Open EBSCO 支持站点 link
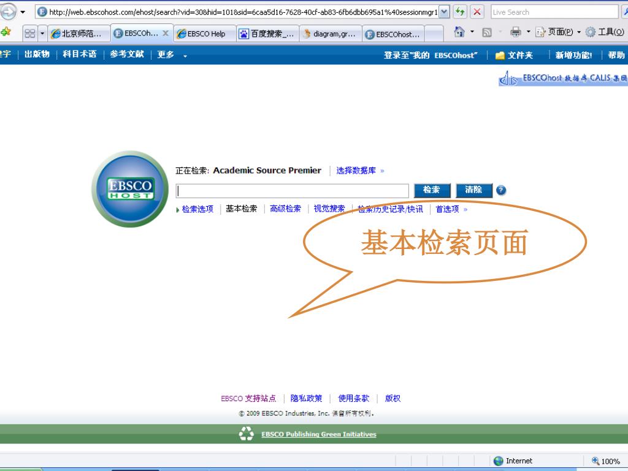The width and height of the screenshot is (628, 471). (248, 399)
